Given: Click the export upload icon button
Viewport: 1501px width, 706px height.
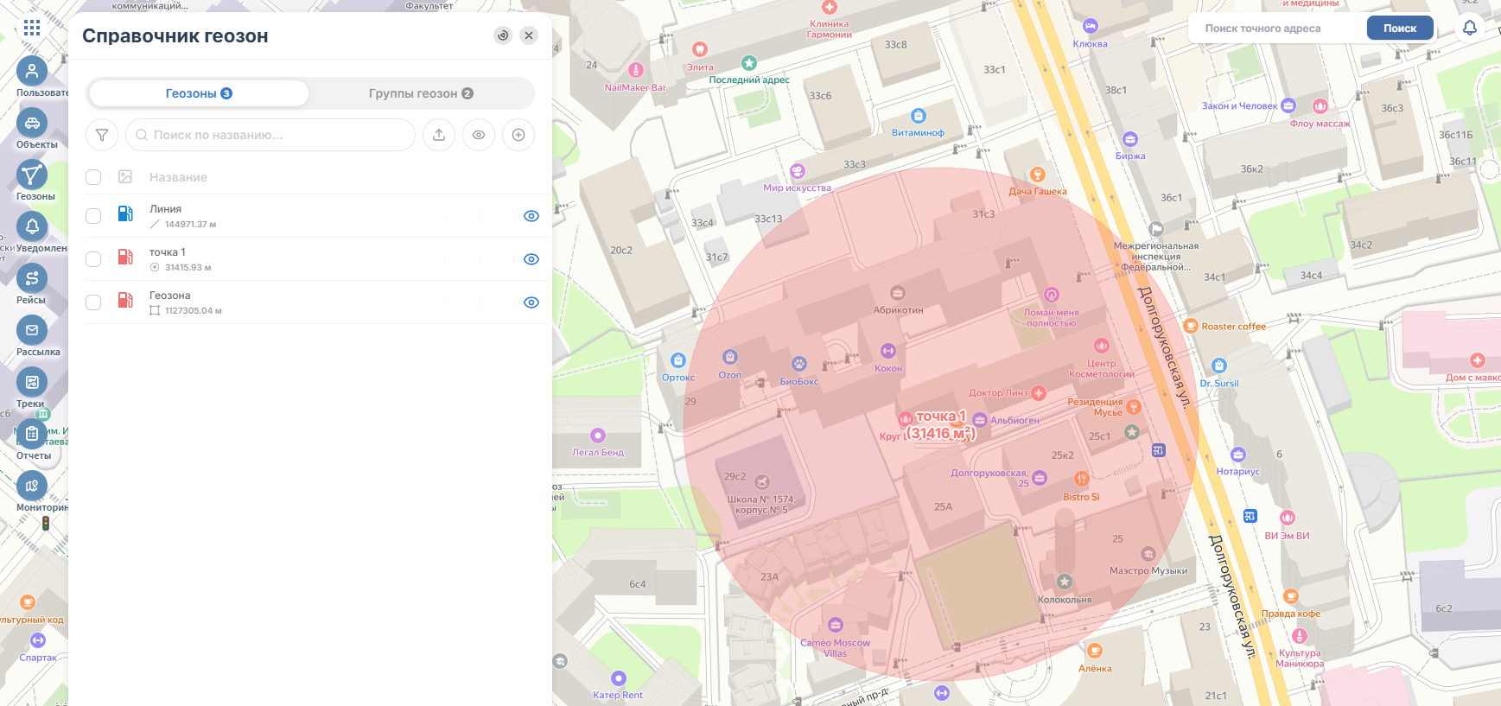Looking at the screenshot, I should pos(439,135).
